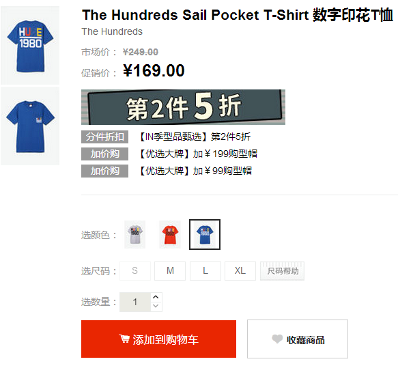Choose size L
This screenshot has height=368, width=398.
point(205,271)
